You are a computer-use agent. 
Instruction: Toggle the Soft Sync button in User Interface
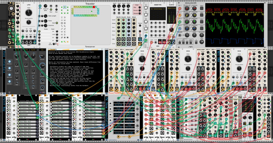click(9, 81)
